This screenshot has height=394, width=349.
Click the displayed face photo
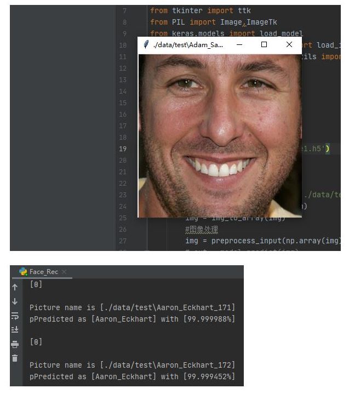click(220, 136)
